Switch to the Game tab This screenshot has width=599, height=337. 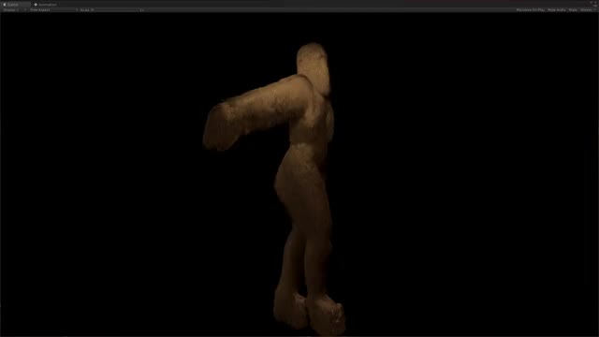(x=15, y=5)
